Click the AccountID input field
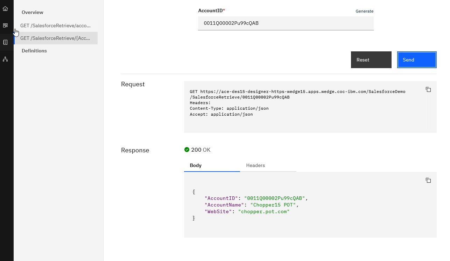450x261 pixels. tap(286, 23)
